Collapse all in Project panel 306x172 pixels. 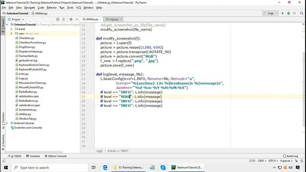64,19
